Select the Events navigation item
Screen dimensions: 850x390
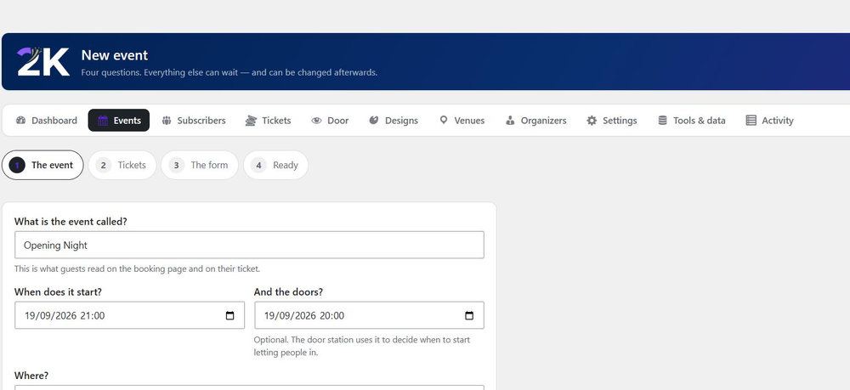click(119, 121)
